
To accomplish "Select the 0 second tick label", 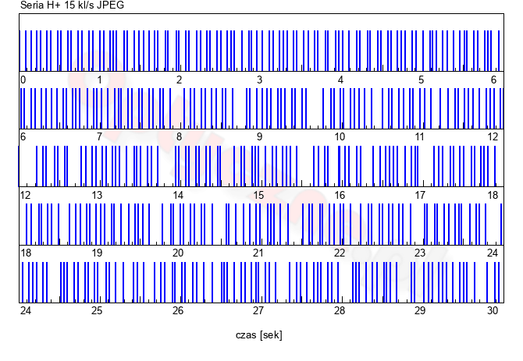I will click(x=23, y=80).
